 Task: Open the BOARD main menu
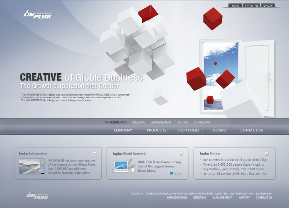[x=220, y=130]
